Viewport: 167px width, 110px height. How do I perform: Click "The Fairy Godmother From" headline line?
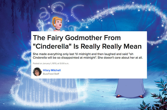77,38
